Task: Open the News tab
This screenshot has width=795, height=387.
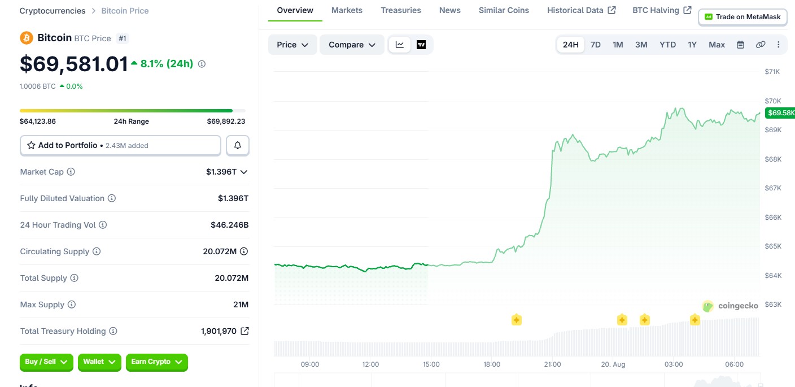Action: click(450, 10)
